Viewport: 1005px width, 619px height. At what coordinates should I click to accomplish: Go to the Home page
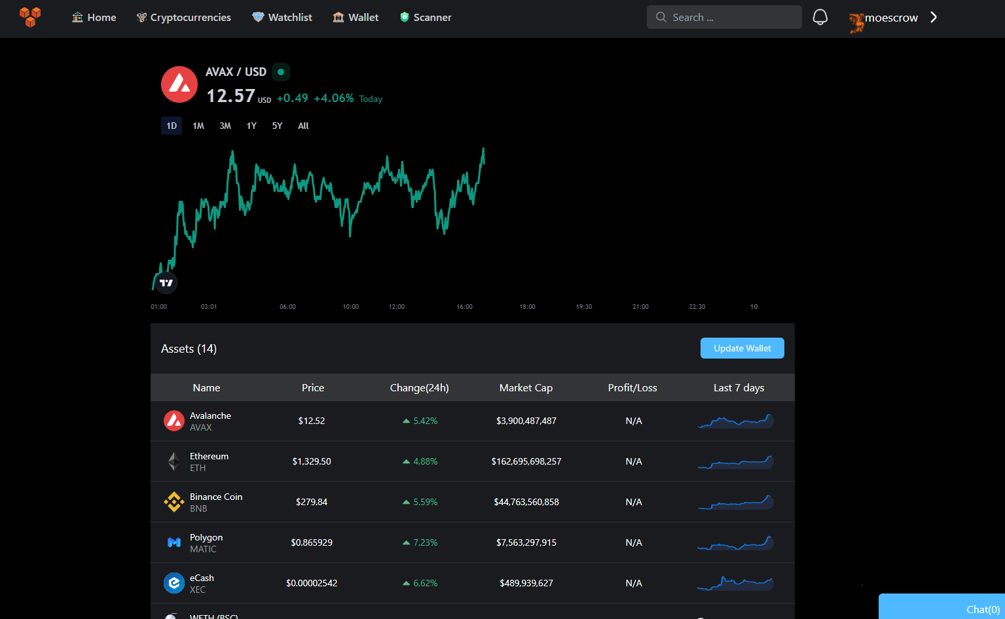(x=94, y=17)
